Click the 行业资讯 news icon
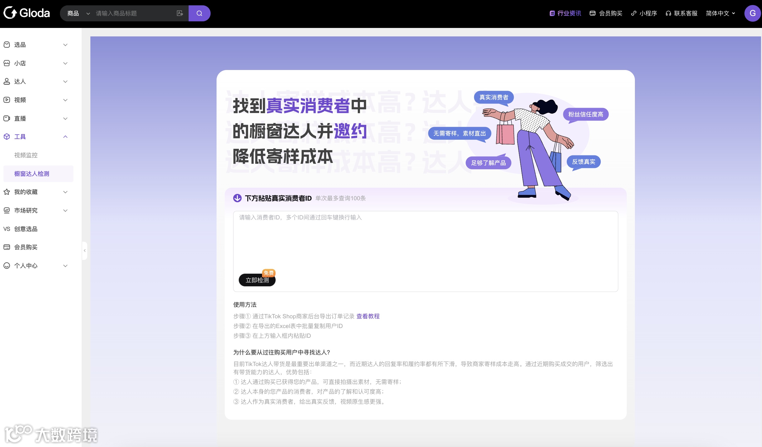Image resolution: width=762 pixels, height=447 pixels. tap(552, 13)
